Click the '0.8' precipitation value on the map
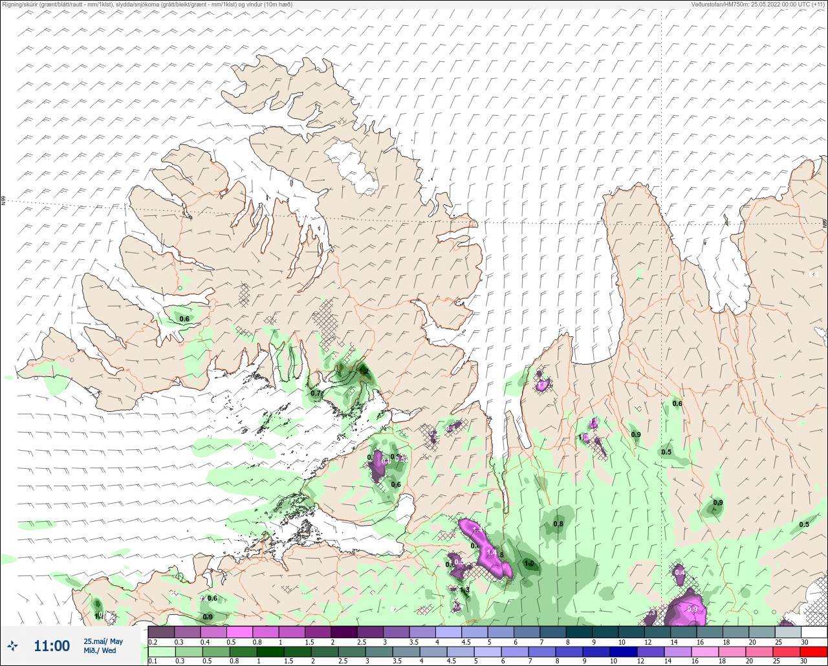828x666 pixels. 558,524
